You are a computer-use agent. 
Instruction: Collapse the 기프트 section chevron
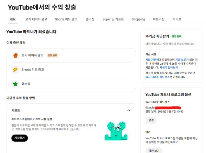[129, 111]
